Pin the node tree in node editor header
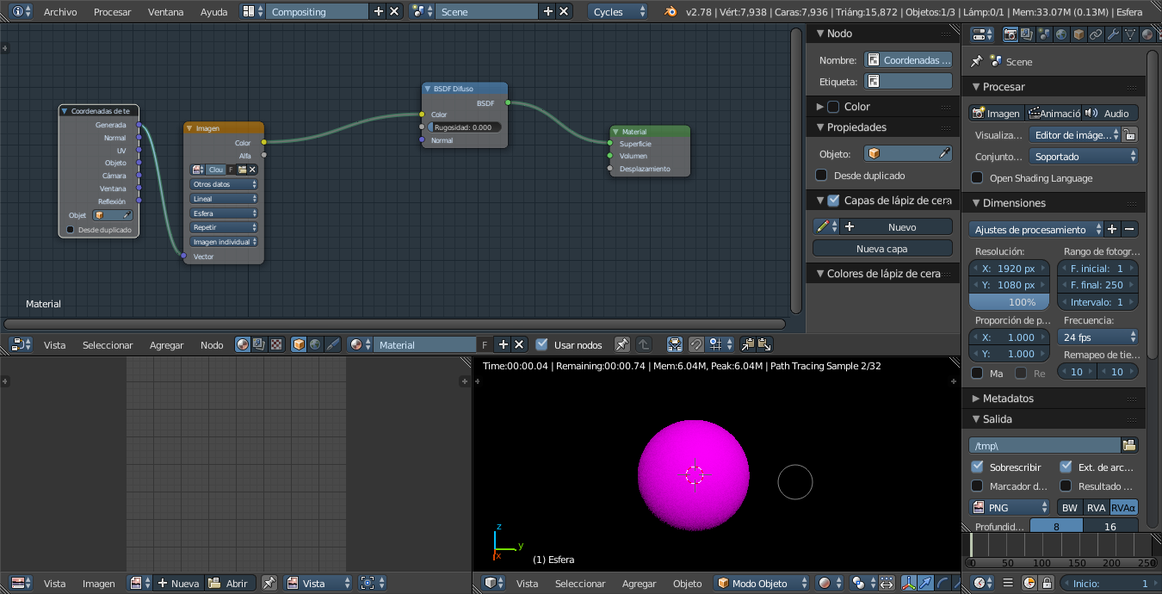Viewport: 1162px width, 594px height. click(x=622, y=344)
